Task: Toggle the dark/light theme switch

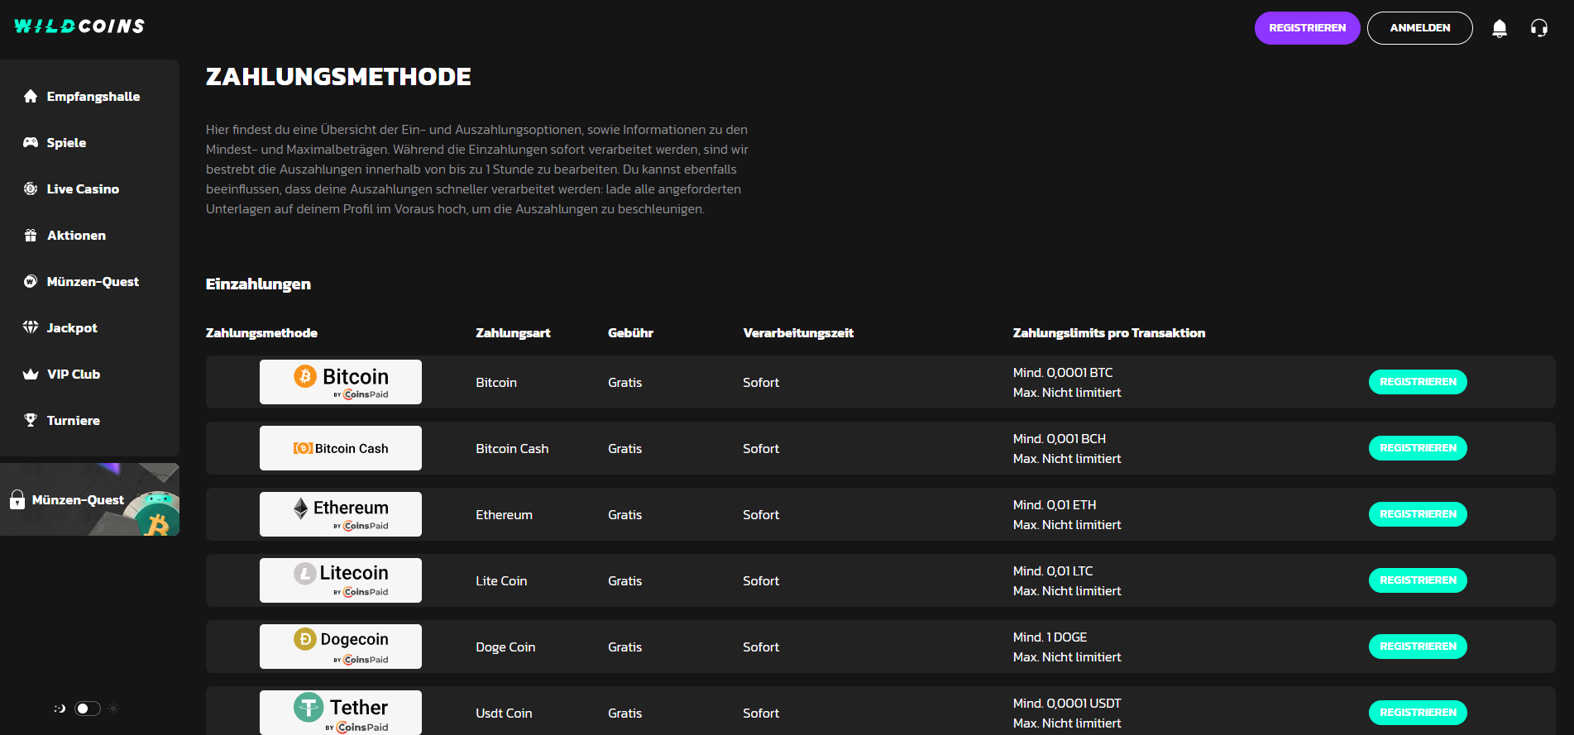Action: click(88, 709)
